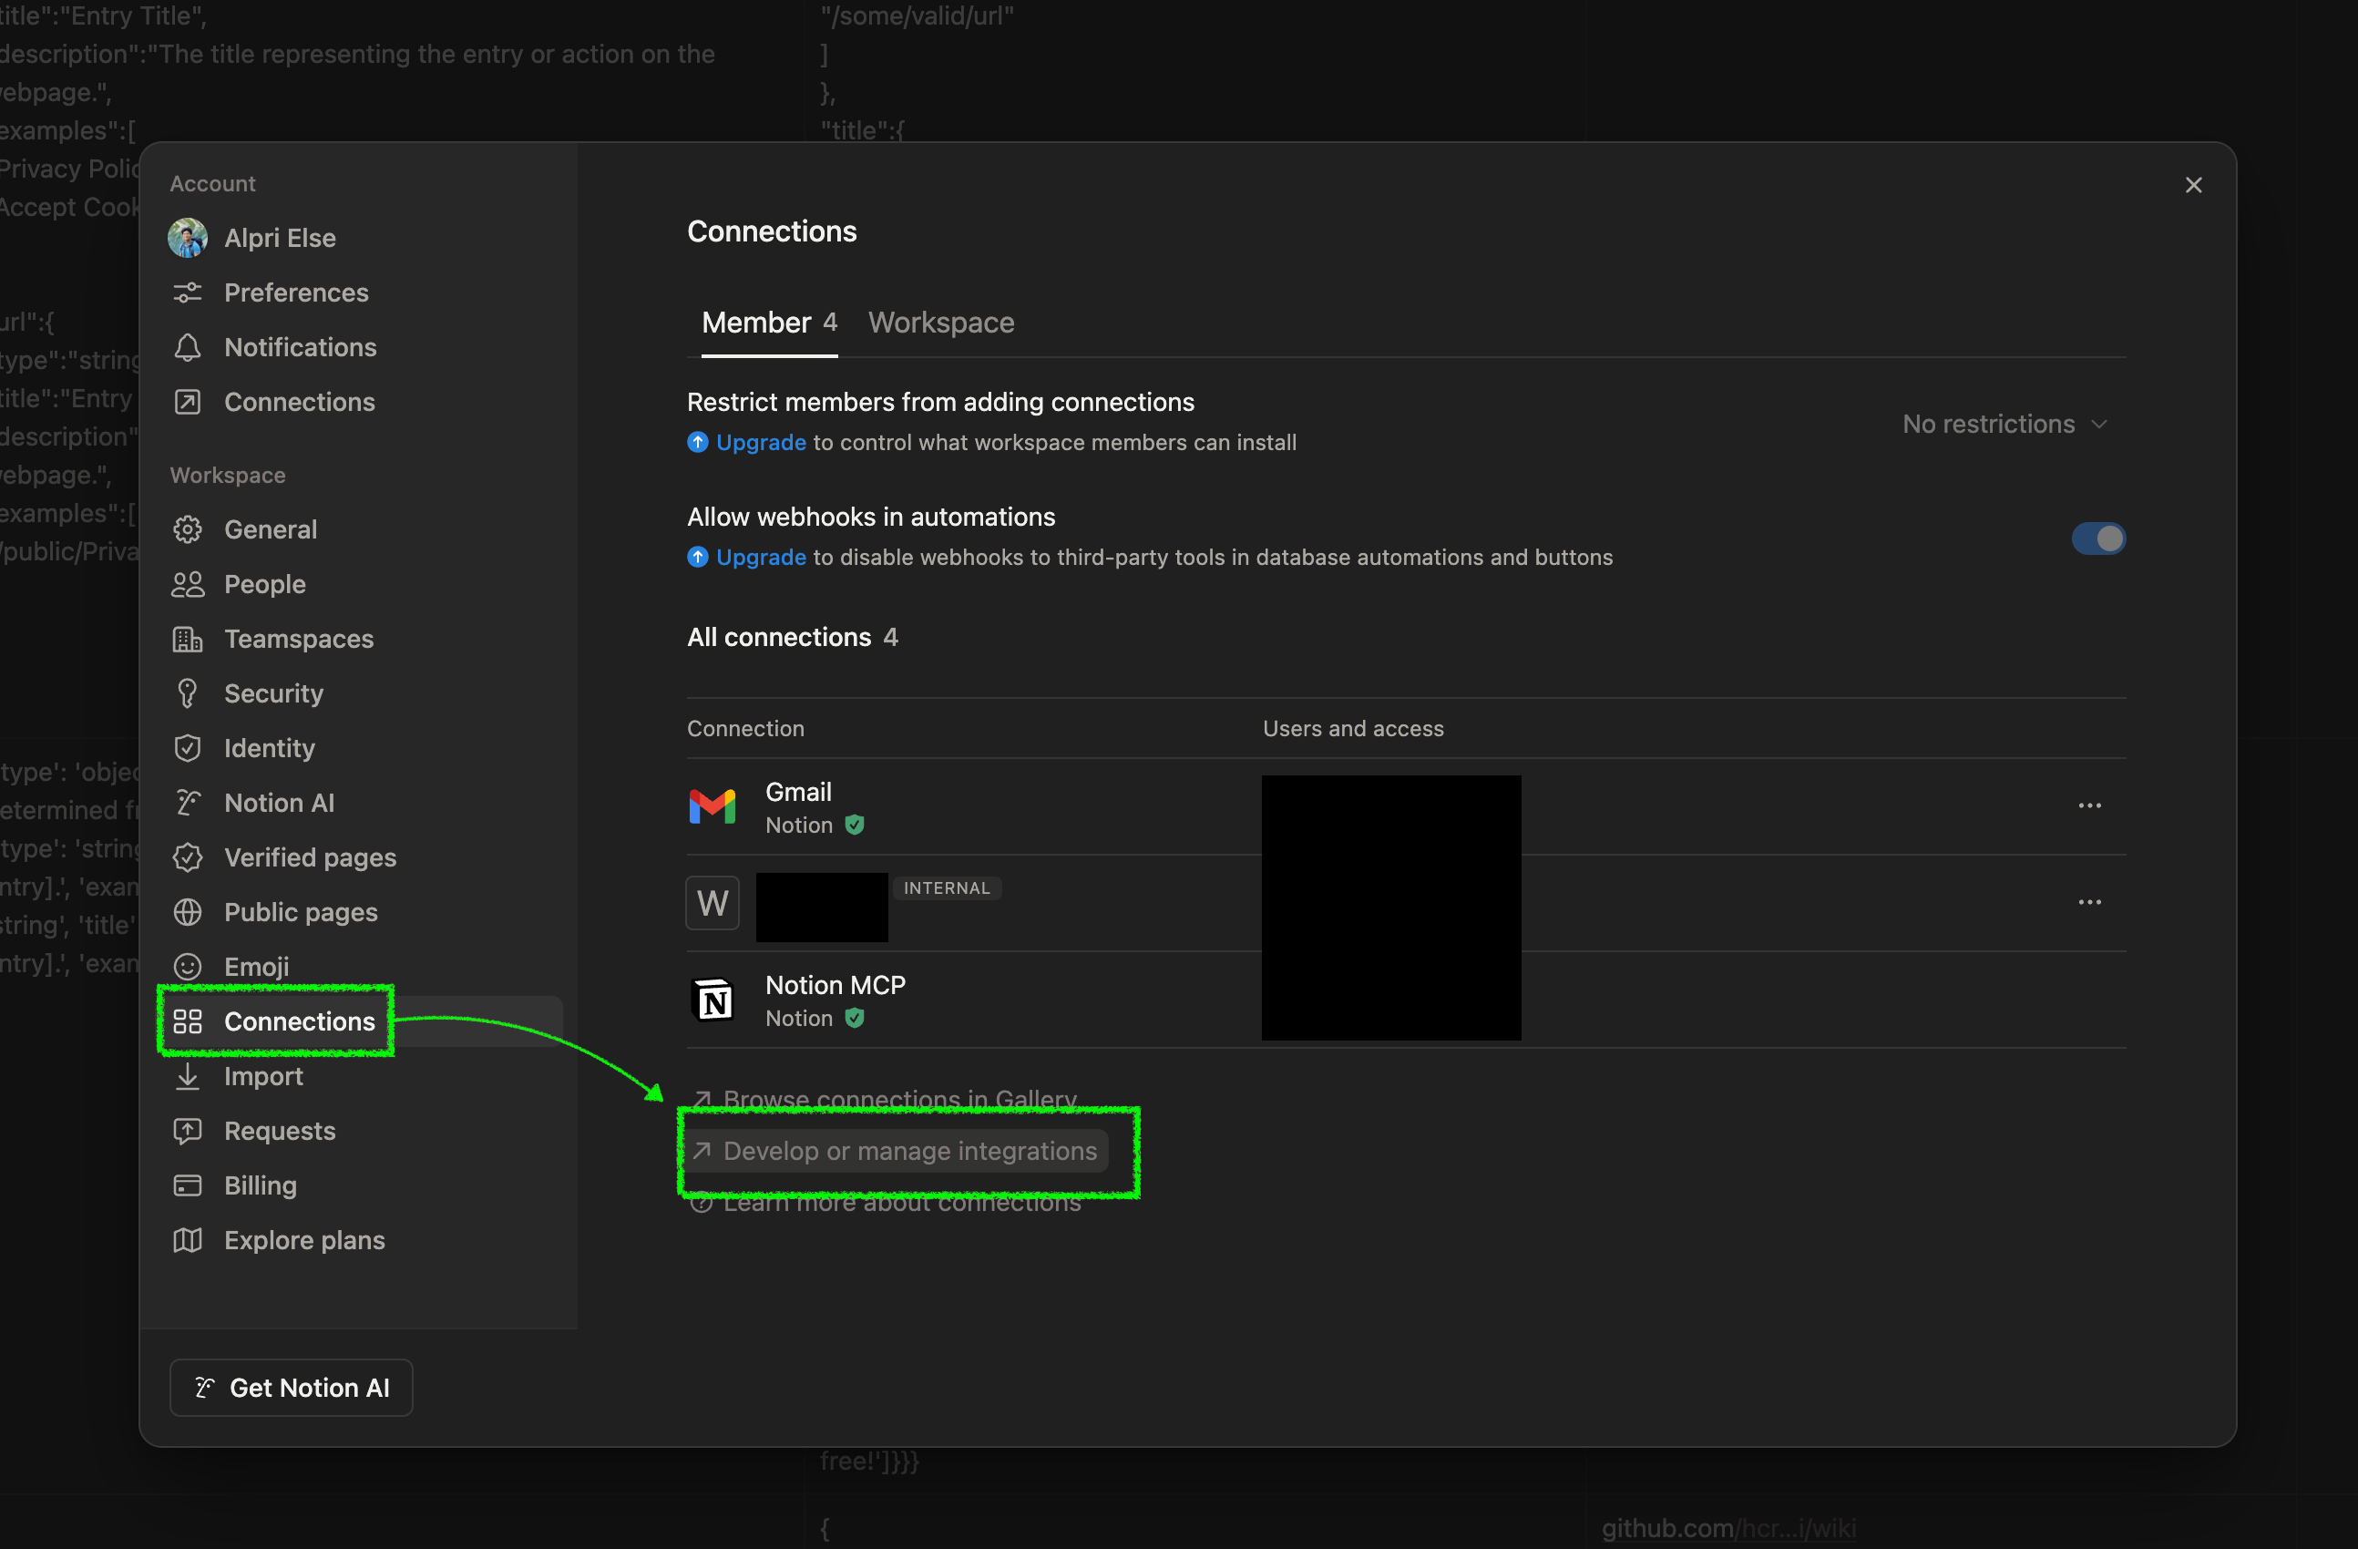Open Verified pages settings
This screenshot has height=1549, width=2358.
point(310,857)
